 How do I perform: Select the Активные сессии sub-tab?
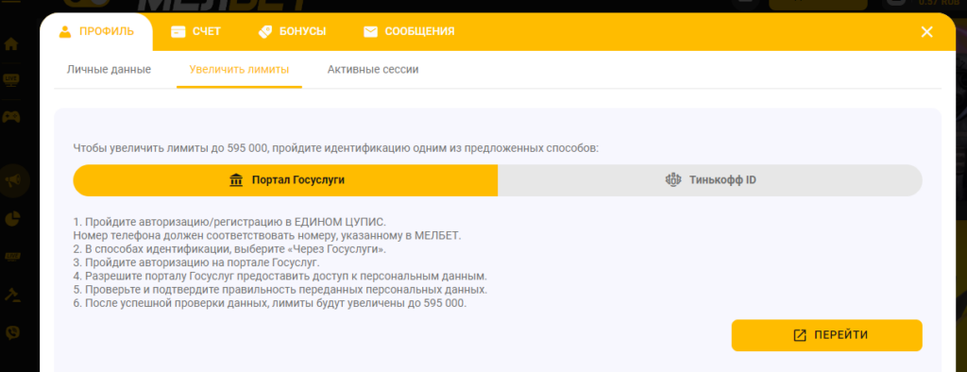pyautogui.click(x=373, y=70)
